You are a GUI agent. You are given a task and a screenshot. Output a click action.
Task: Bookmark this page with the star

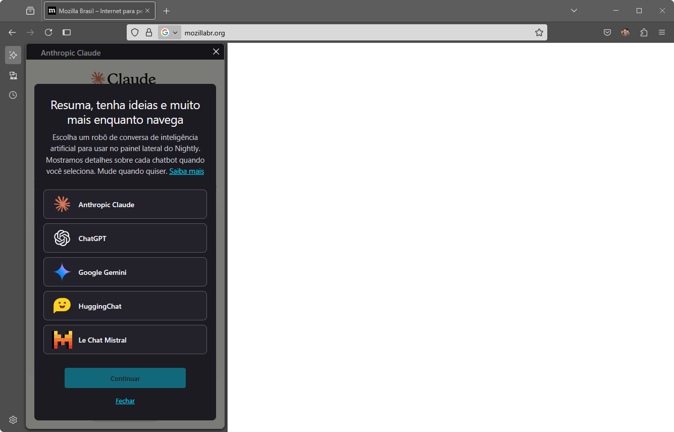(539, 32)
